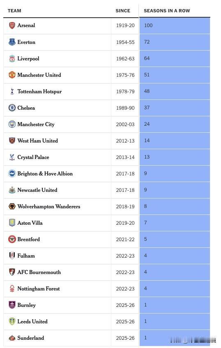Screen dimensions: 221x348
Task: Click the Everton club crest icon
Action: (12, 42)
